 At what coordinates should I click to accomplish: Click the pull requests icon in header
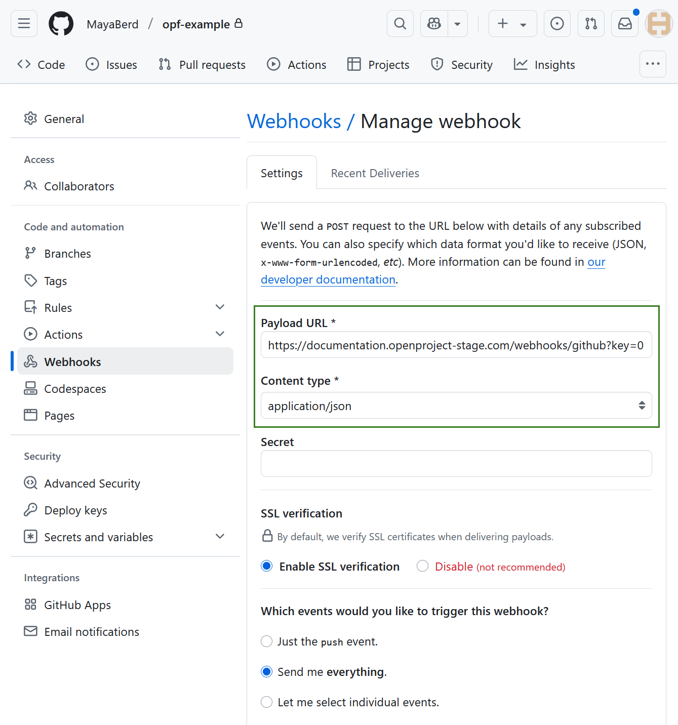coord(591,23)
